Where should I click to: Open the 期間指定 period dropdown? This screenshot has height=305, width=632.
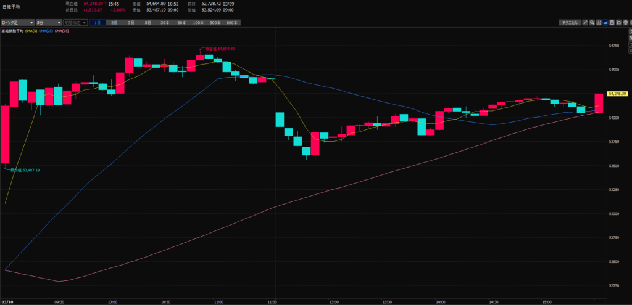point(75,23)
